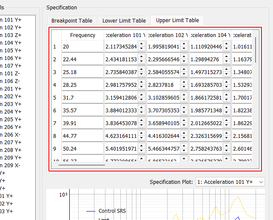273x220 pixels.
Task: Click the Acceleration 104 Y column header
Action: click(210, 35)
